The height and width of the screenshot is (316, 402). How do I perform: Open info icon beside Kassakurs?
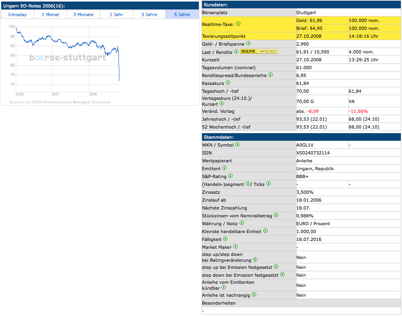[x=228, y=83]
